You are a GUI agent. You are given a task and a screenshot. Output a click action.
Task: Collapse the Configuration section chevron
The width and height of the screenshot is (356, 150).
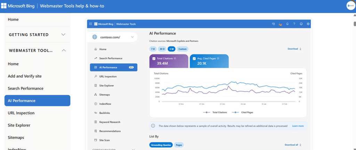pyautogui.click(x=133, y=149)
